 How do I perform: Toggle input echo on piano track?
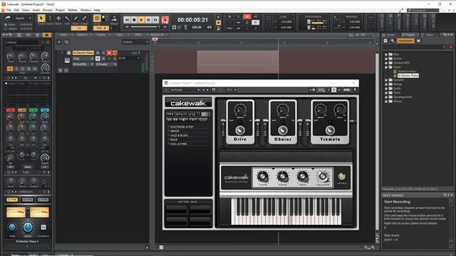point(115,53)
